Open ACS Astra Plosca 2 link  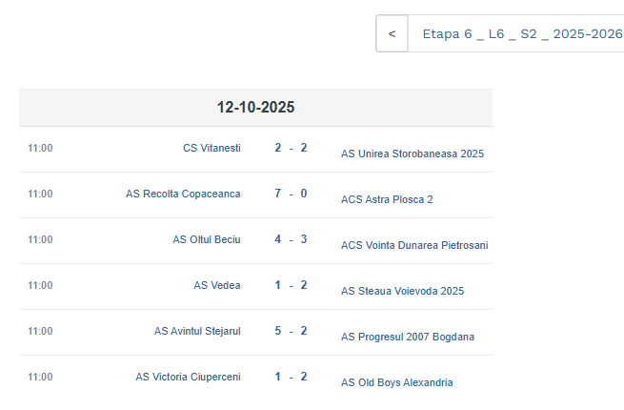(387, 199)
